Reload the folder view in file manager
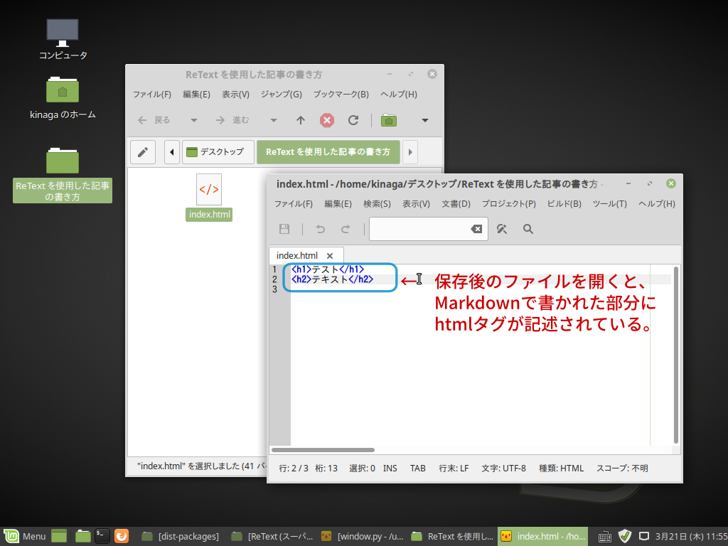This screenshot has width=728, height=546. click(353, 120)
